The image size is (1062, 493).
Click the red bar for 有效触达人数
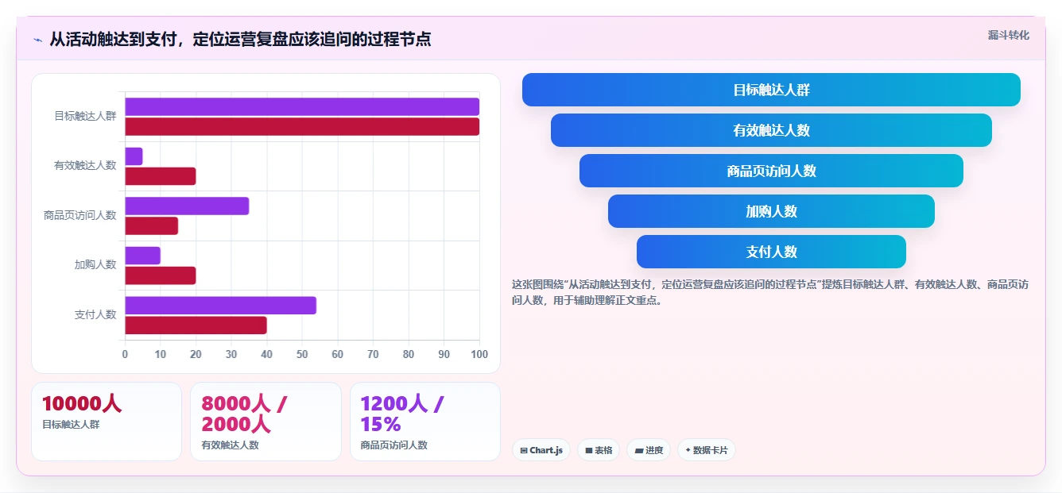click(x=160, y=176)
